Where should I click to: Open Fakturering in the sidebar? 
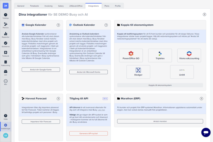[x=6, y=63]
